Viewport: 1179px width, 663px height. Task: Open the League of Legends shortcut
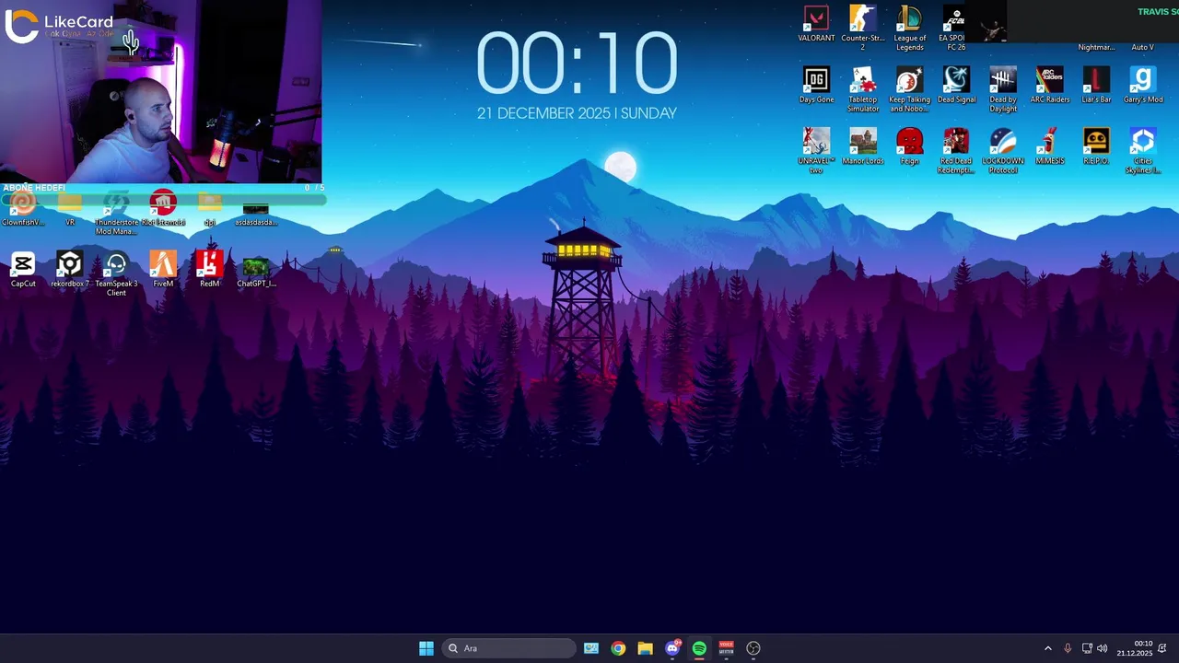(909, 28)
